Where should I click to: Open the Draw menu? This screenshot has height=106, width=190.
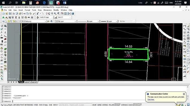[x=40, y=10]
